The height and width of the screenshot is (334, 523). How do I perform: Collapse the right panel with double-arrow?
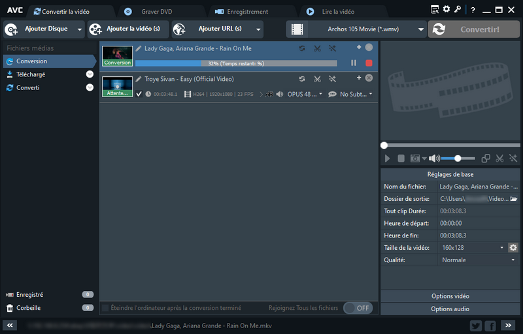tap(508, 326)
